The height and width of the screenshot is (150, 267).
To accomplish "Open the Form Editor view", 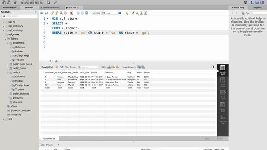I will point(223,82).
